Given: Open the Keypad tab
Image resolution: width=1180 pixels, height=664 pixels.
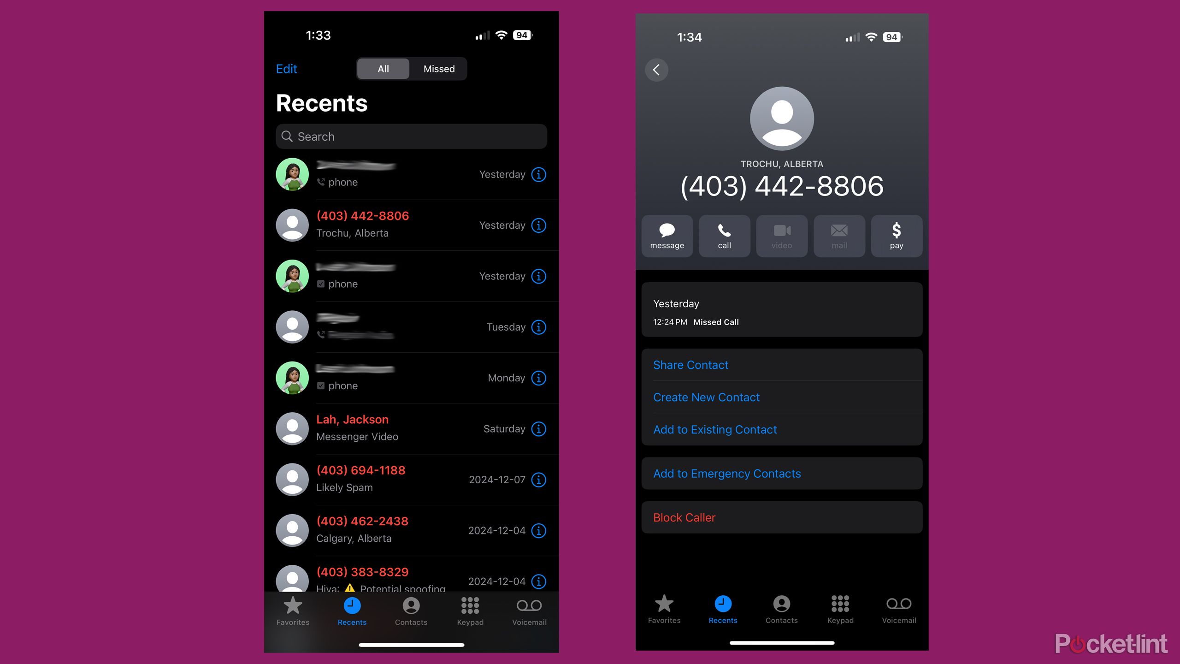Looking at the screenshot, I should pos(469,611).
